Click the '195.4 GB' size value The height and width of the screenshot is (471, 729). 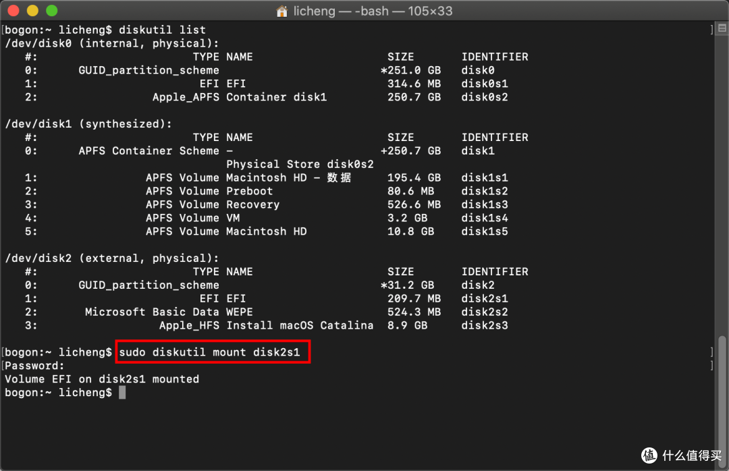pyautogui.click(x=414, y=177)
